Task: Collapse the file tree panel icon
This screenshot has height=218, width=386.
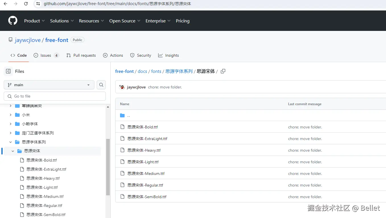Action: click(x=8, y=71)
